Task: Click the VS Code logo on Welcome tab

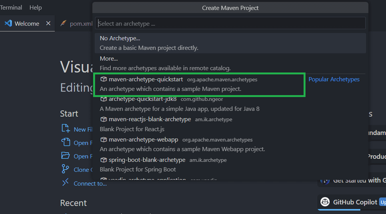Action: pyautogui.click(x=8, y=24)
